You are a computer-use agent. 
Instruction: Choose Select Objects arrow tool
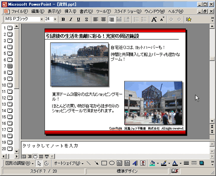point(39,164)
